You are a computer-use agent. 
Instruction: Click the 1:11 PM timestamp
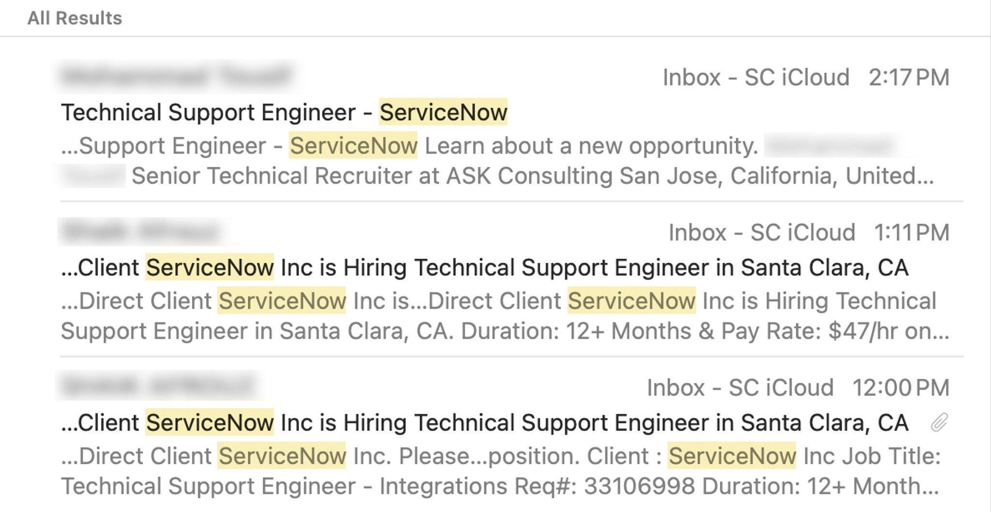point(912,233)
